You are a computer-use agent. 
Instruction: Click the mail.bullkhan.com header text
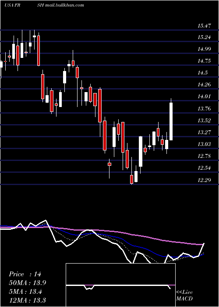point(65,5)
